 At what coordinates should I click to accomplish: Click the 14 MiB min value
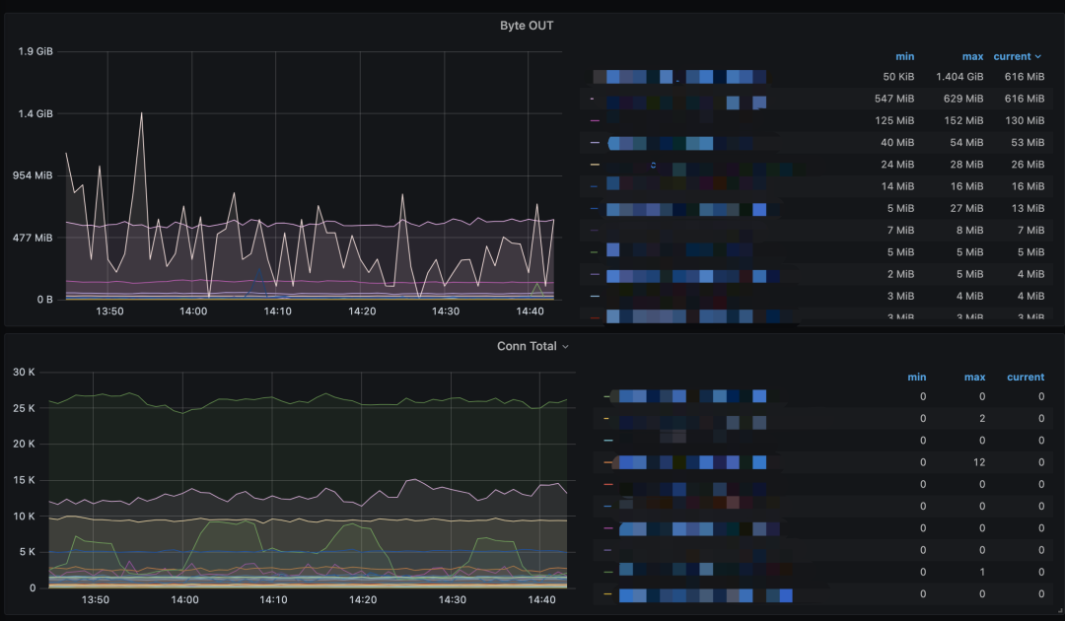(x=897, y=186)
